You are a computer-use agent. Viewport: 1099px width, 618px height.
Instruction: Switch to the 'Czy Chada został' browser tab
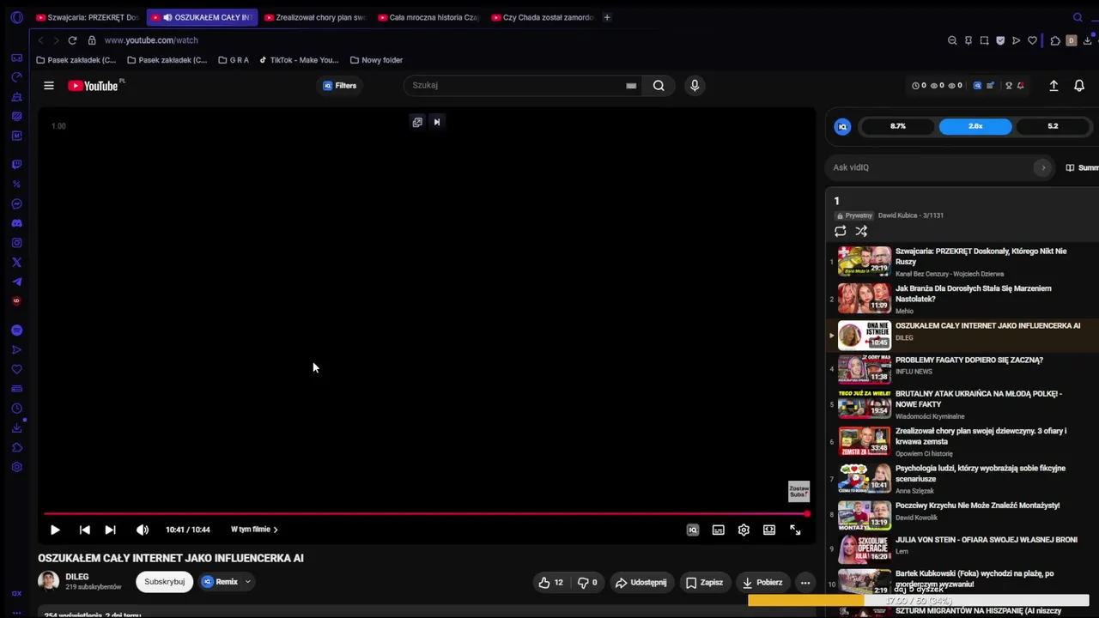pyautogui.click(x=543, y=17)
